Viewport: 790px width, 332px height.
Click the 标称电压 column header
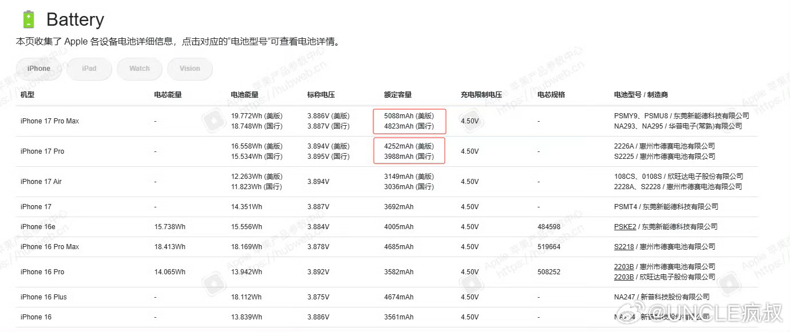click(322, 95)
